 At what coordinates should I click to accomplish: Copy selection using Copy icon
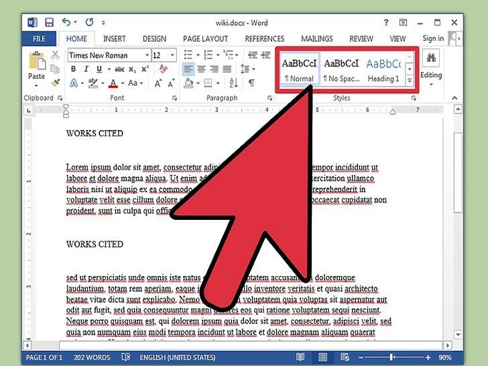55,69
